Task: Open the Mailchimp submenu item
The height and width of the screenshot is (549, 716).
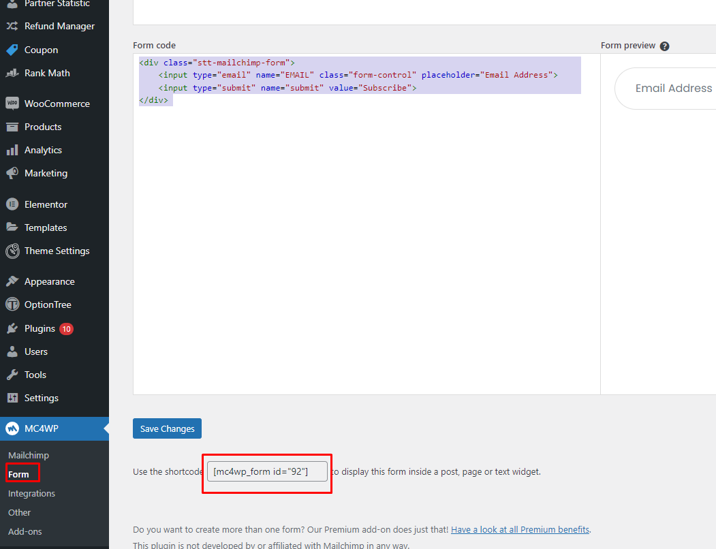Action: pos(29,456)
